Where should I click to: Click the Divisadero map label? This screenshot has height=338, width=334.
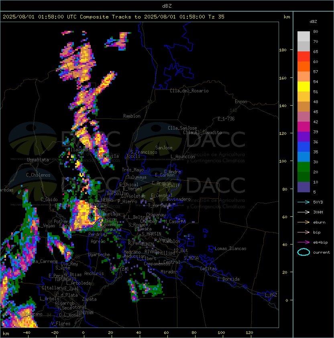pyautogui.click(x=178, y=199)
